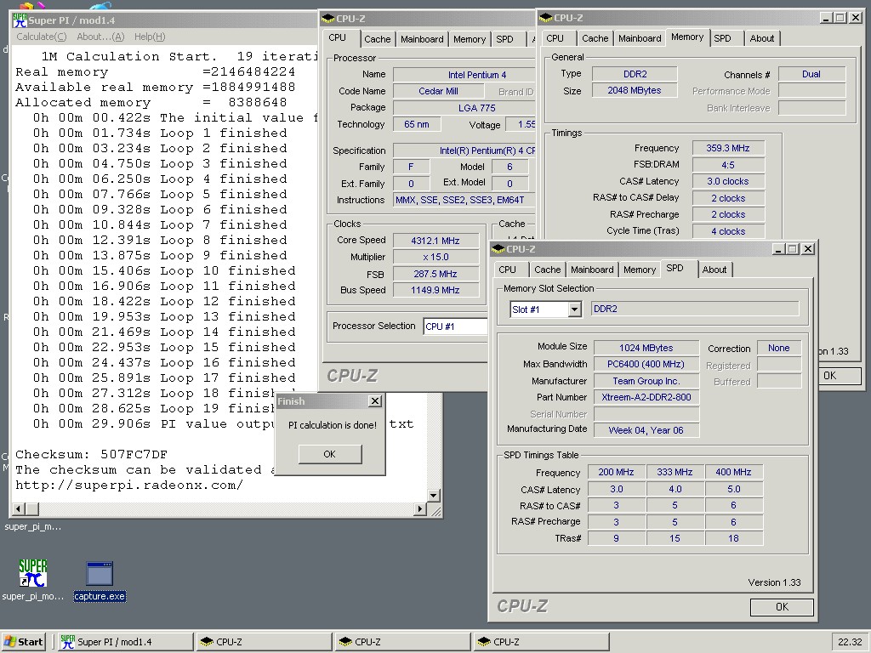The height and width of the screenshot is (653, 871).
Task: Click the left arrow of Super PI's horizontal scrollbar
Action: [x=19, y=508]
